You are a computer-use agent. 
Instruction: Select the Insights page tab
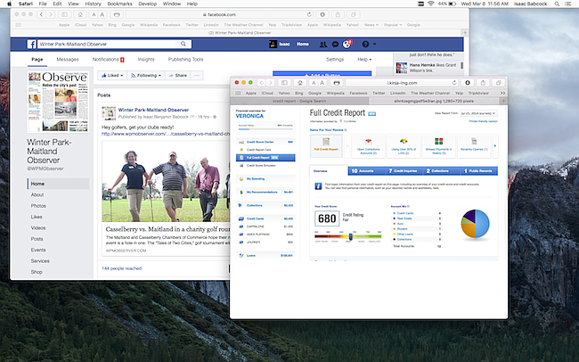pos(146,59)
